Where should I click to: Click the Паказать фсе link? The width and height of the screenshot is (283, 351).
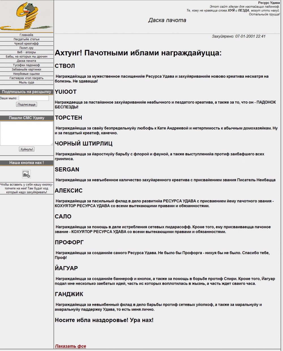pos(70,346)
